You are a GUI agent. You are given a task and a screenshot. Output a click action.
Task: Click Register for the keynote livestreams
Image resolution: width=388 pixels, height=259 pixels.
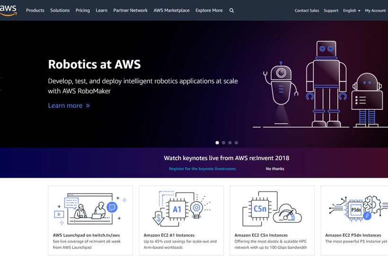(x=202, y=169)
